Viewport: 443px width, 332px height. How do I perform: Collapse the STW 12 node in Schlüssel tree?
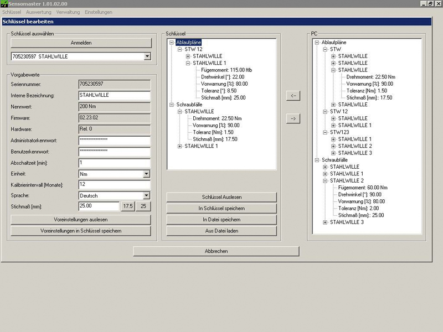[x=180, y=49]
